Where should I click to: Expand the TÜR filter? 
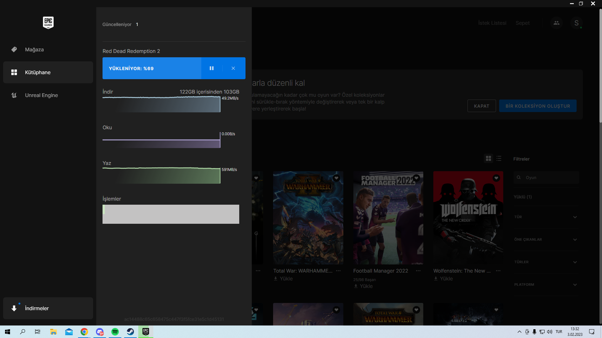point(546,217)
